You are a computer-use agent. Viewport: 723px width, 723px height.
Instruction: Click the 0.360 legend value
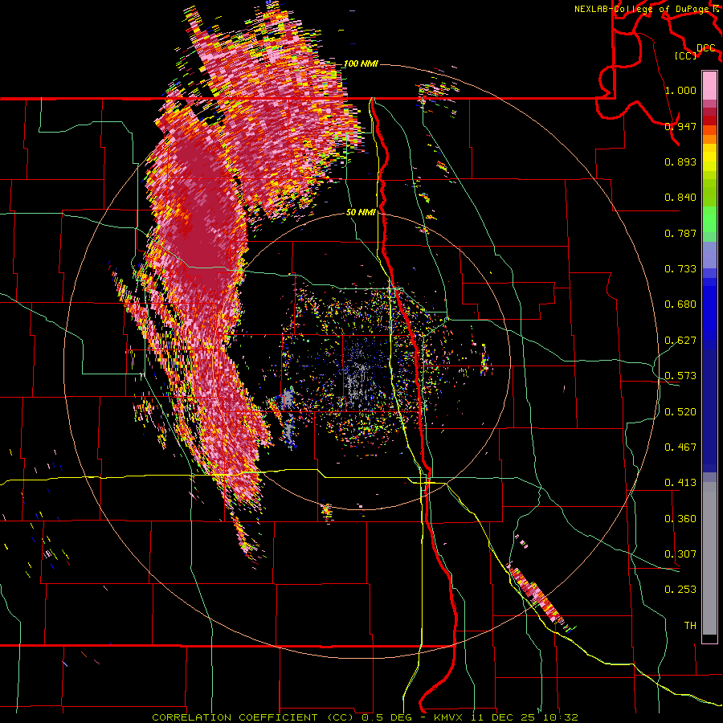[680, 519]
